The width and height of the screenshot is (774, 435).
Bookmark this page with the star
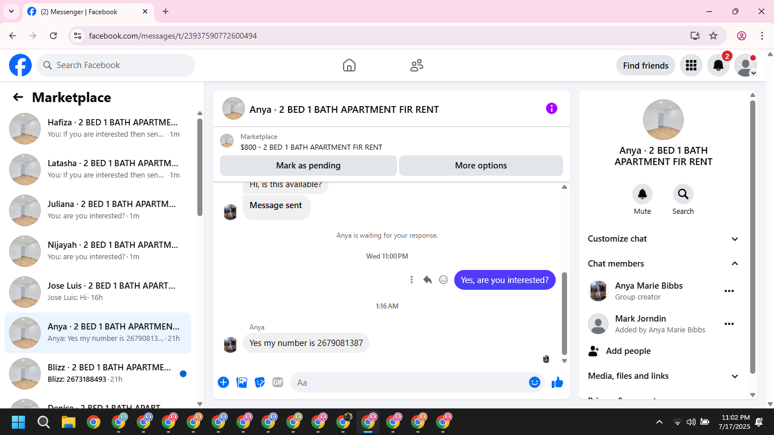click(713, 36)
